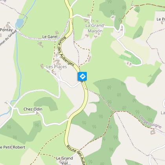Click the small blue pond
This screenshot has width=165, height=165.
20,23
